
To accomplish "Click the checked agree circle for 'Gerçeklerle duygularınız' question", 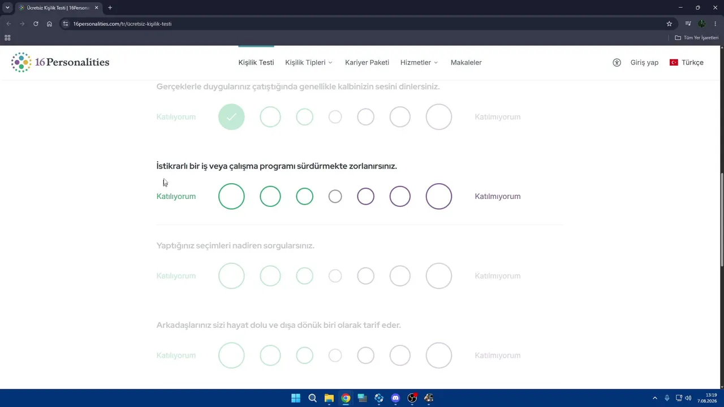I will click(231, 117).
